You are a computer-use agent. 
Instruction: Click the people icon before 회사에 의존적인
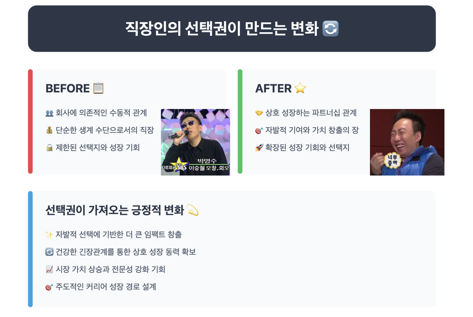(x=49, y=113)
